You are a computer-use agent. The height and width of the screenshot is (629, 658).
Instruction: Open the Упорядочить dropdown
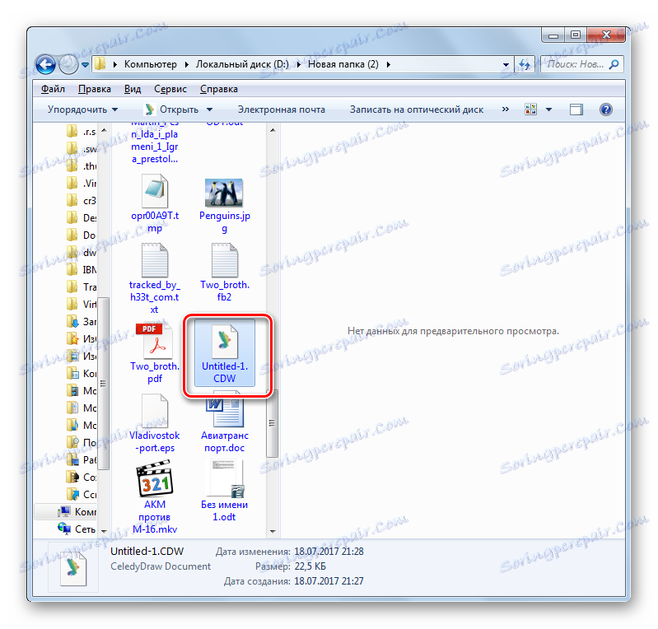pos(82,109)
